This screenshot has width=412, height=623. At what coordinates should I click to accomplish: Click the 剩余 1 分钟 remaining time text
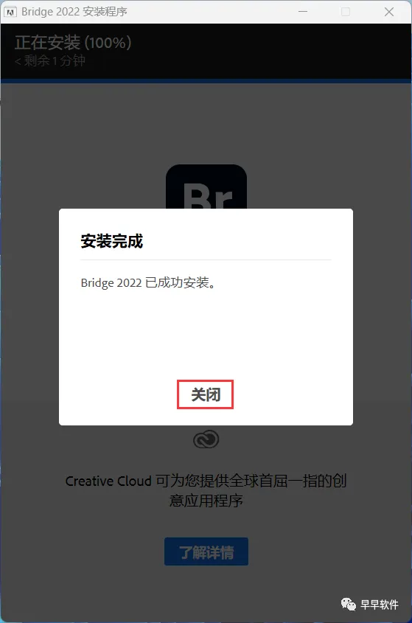[50, 60]
